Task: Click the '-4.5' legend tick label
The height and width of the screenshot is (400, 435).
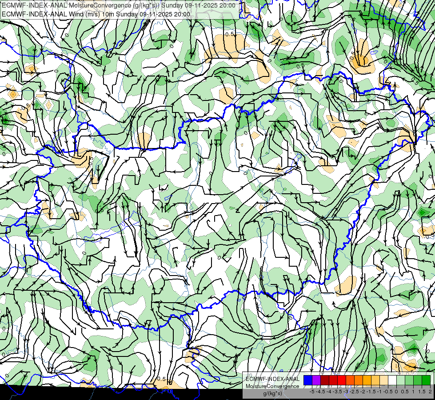Action: click(320, 392)
